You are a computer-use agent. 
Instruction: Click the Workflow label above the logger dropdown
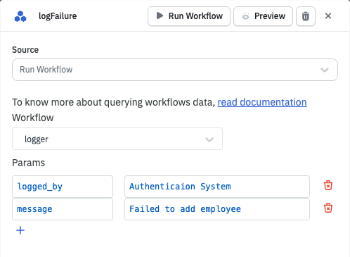pyautogui.click(x=33, y=118)
